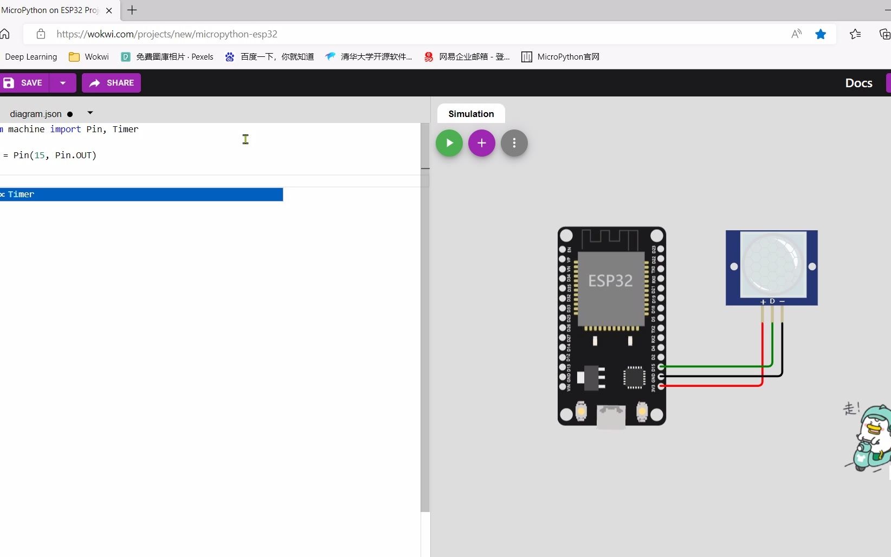Image resolution: width=891 pixels, height=557 pixels.
Task: Add a new part using the purple plus button
Action: point(481,143)
